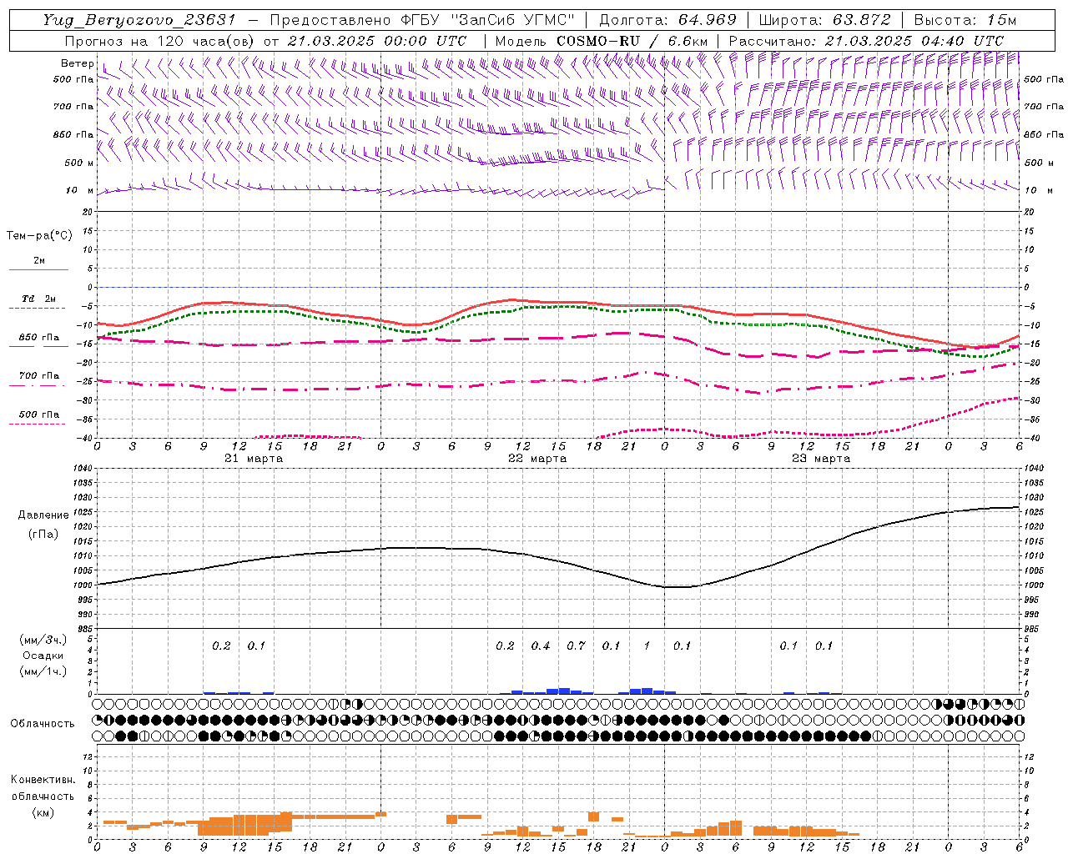Click the 0.7 precipitation amount value
This screenshot has height=854, width=1068.
pyautogui.click(x=576, y=646)
